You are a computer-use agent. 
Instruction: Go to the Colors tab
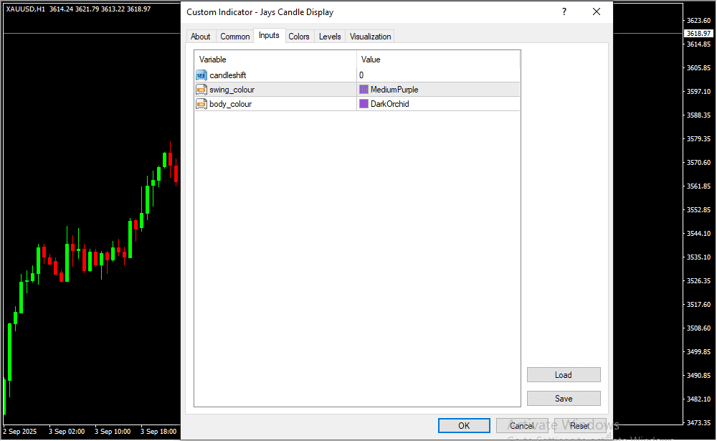pyautogui.click(x=299, y=37)
